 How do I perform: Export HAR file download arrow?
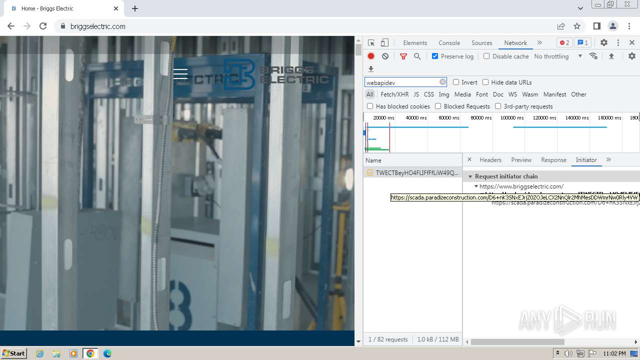[371, 69]
